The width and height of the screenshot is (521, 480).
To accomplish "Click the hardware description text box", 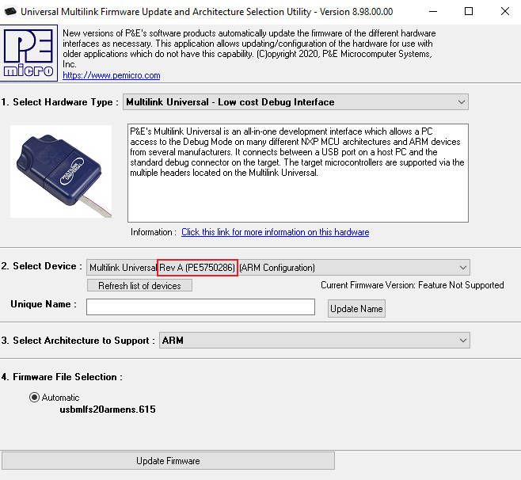I will tap(297, 172).
